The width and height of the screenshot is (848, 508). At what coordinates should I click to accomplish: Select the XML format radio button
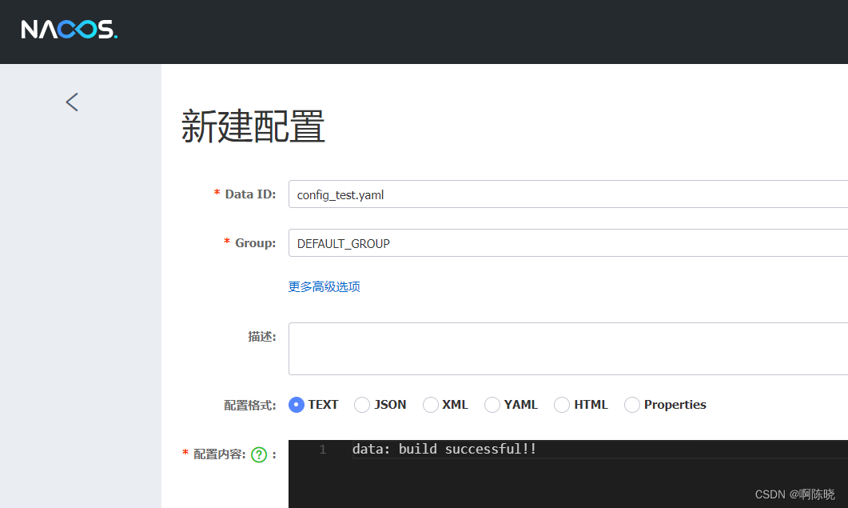tap(431, 405)
